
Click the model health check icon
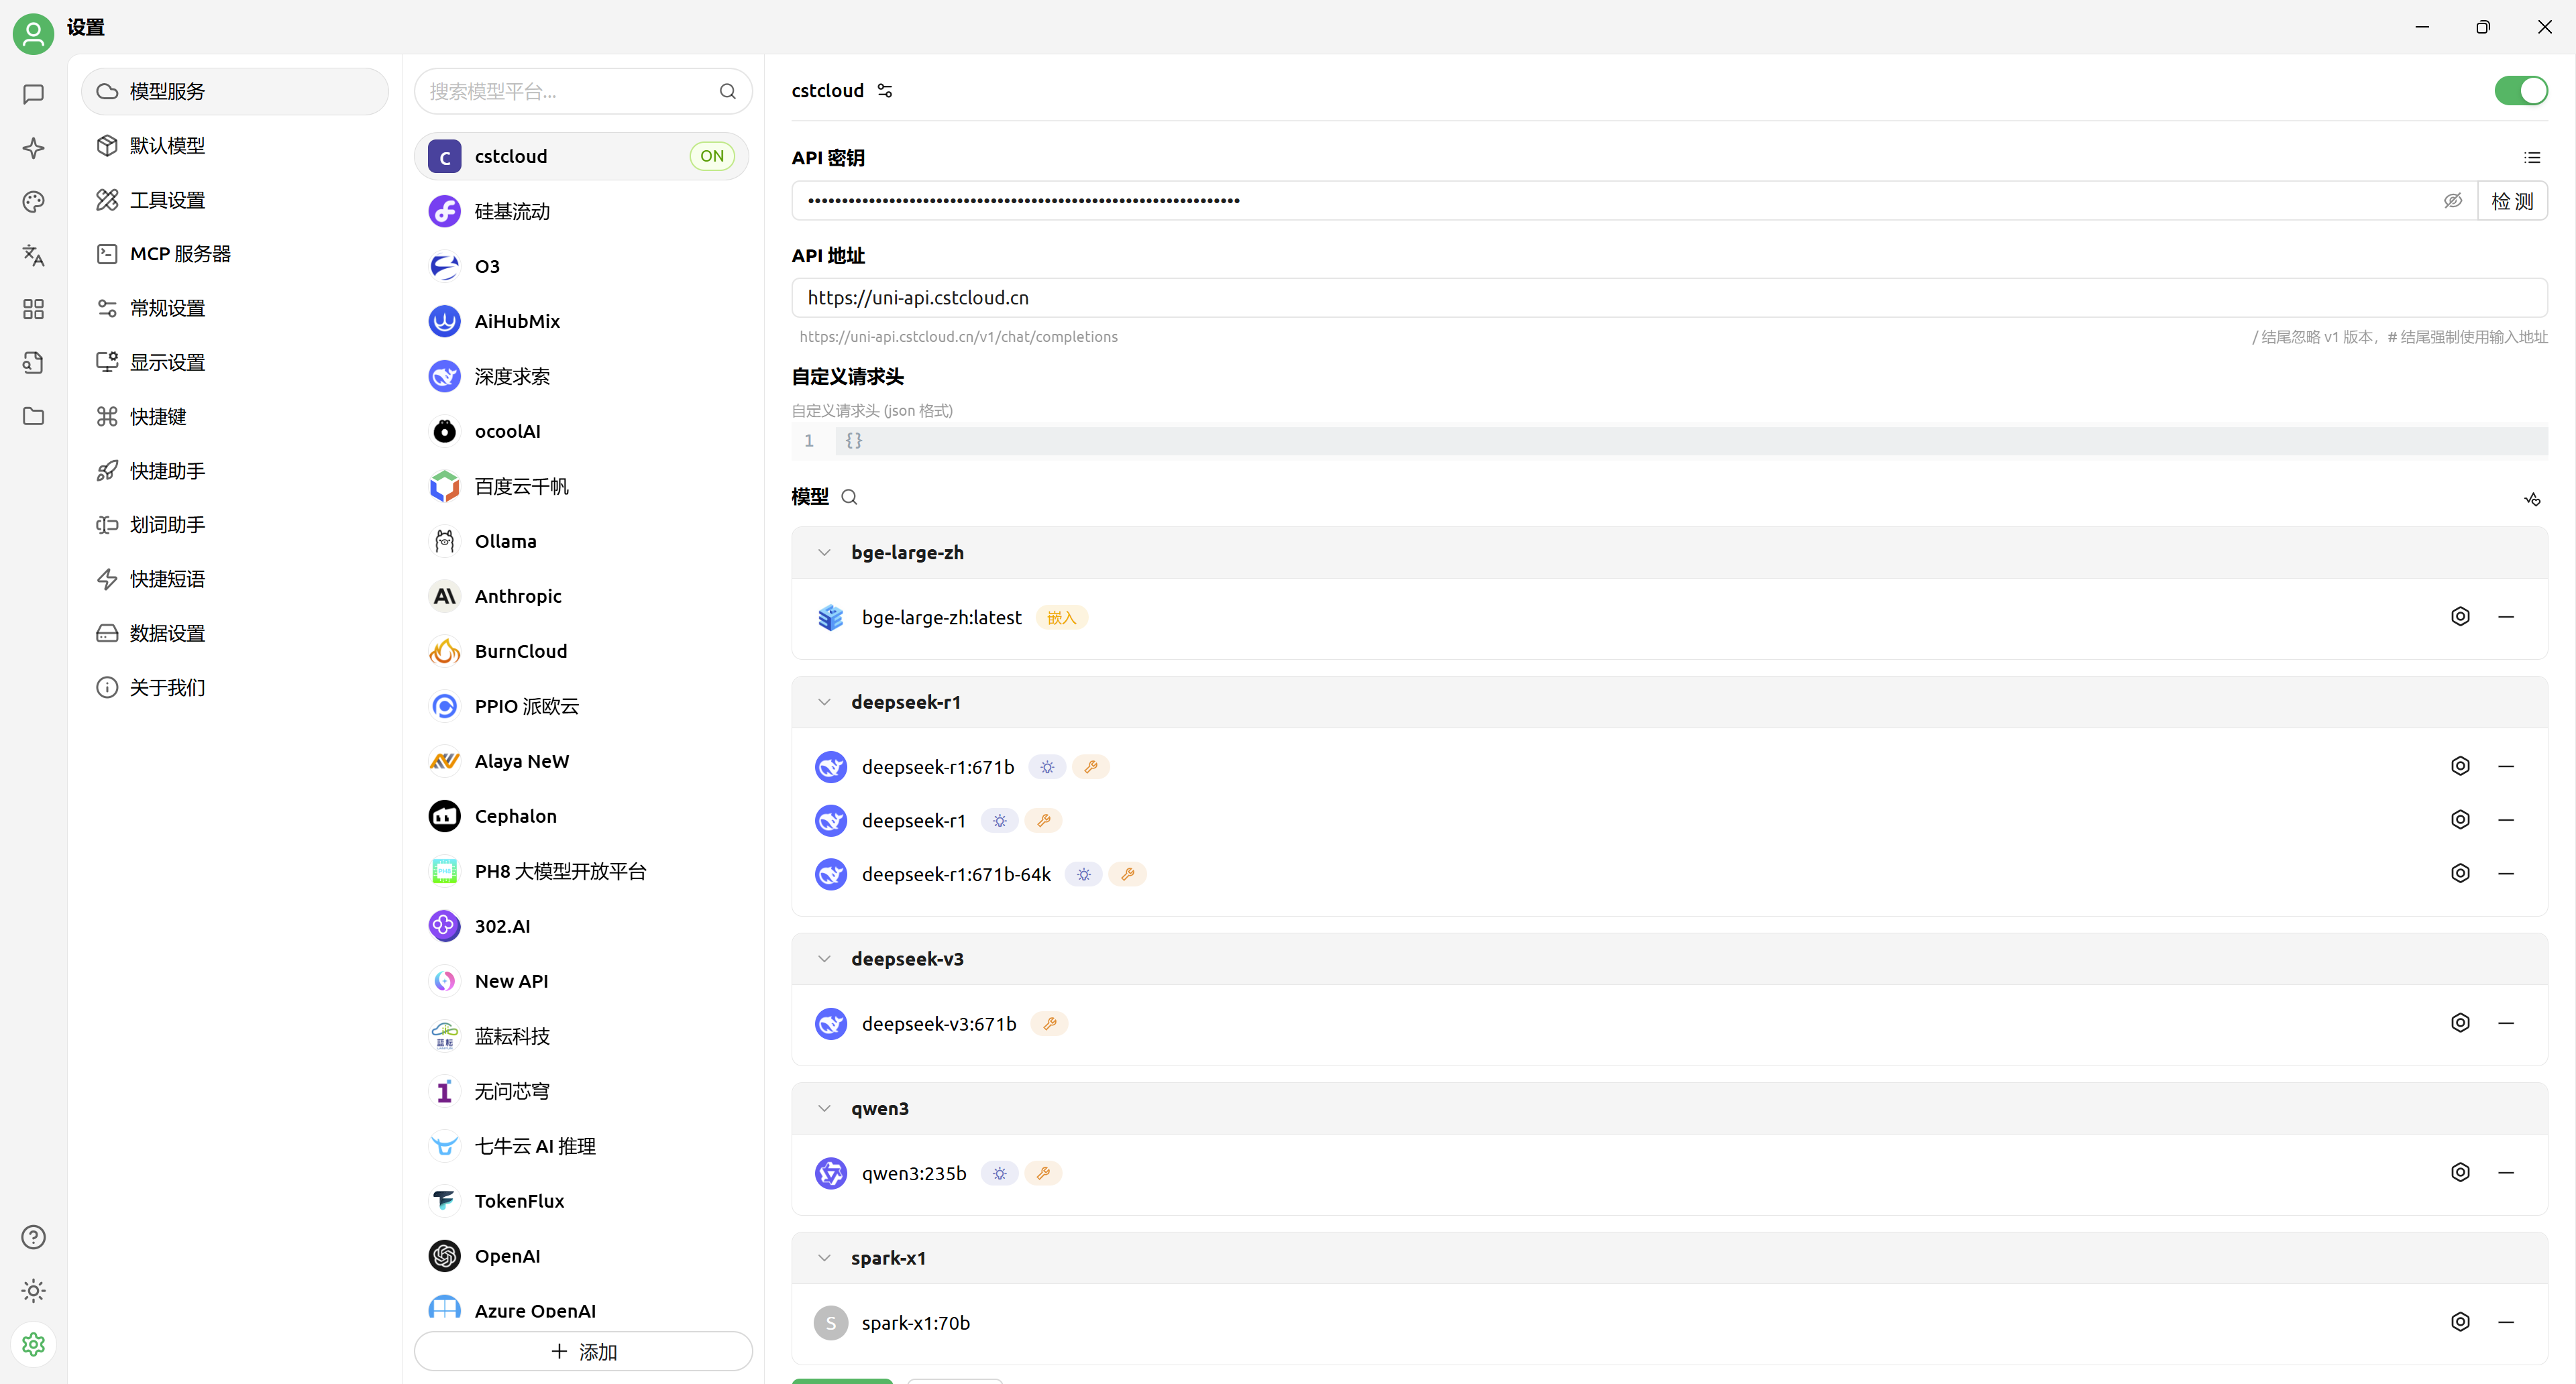[2531, 499]
